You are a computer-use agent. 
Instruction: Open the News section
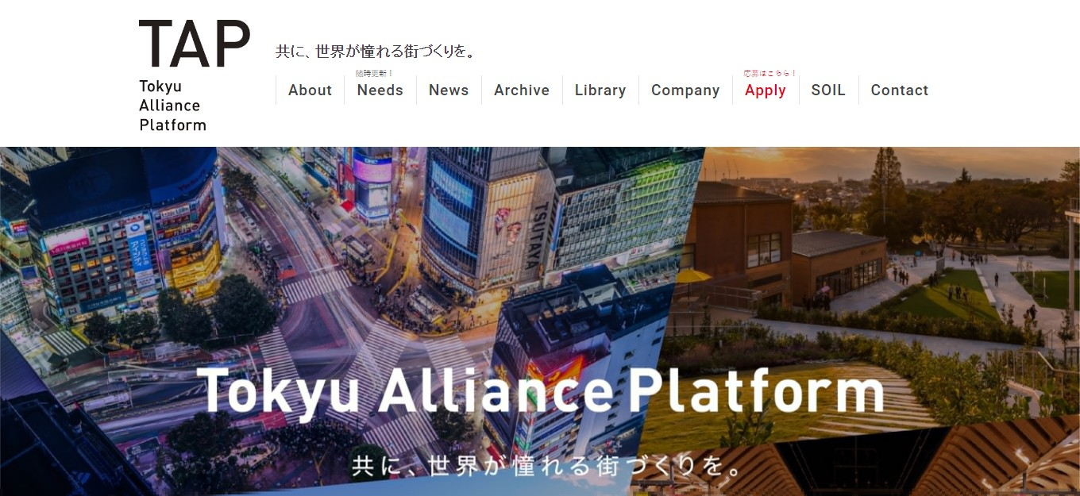point(449,90)
